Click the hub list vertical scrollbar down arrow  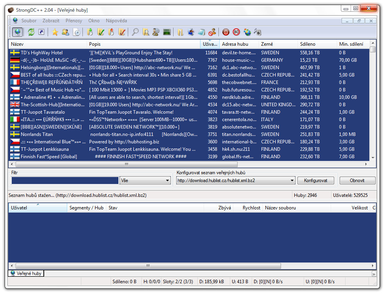(x=373, y=158)
